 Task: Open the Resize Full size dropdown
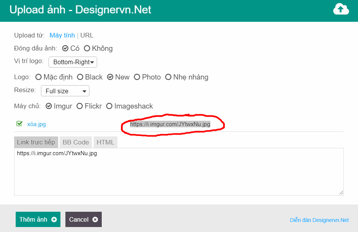click(65, 91)
